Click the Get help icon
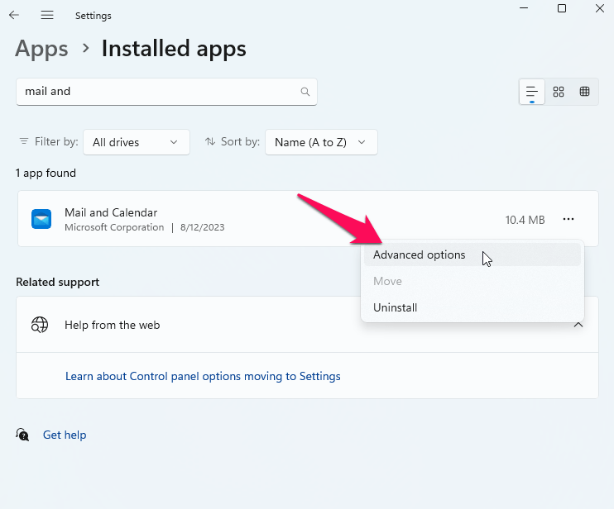The height and width of the screenshot is (509, 614). click(x=23, y=435)
